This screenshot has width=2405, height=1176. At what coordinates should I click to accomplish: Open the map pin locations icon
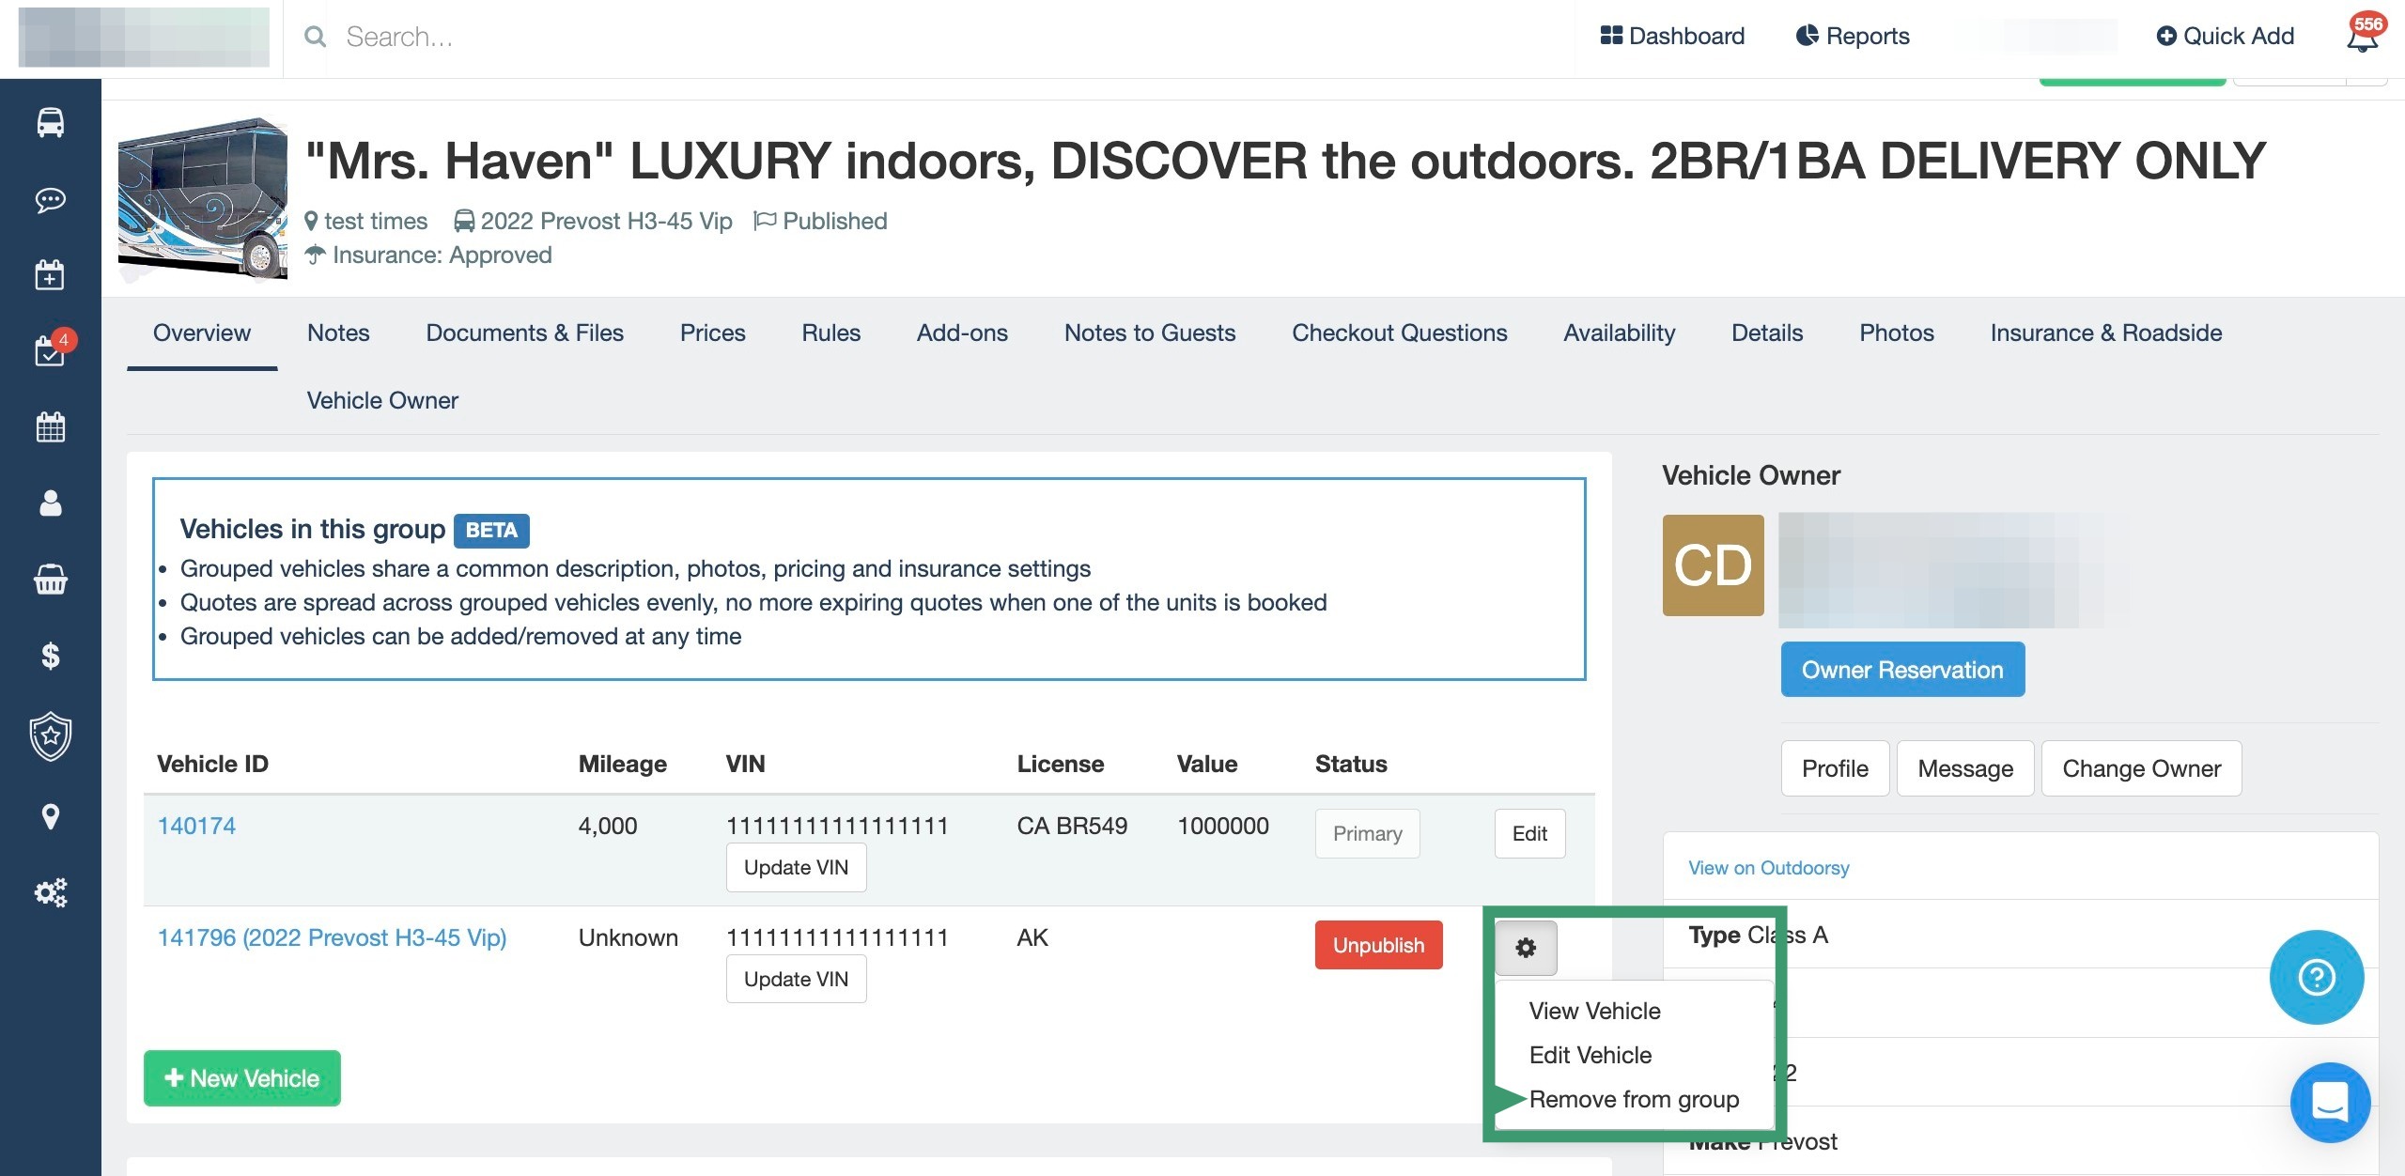pyautogui.click(x=51, y=816)
